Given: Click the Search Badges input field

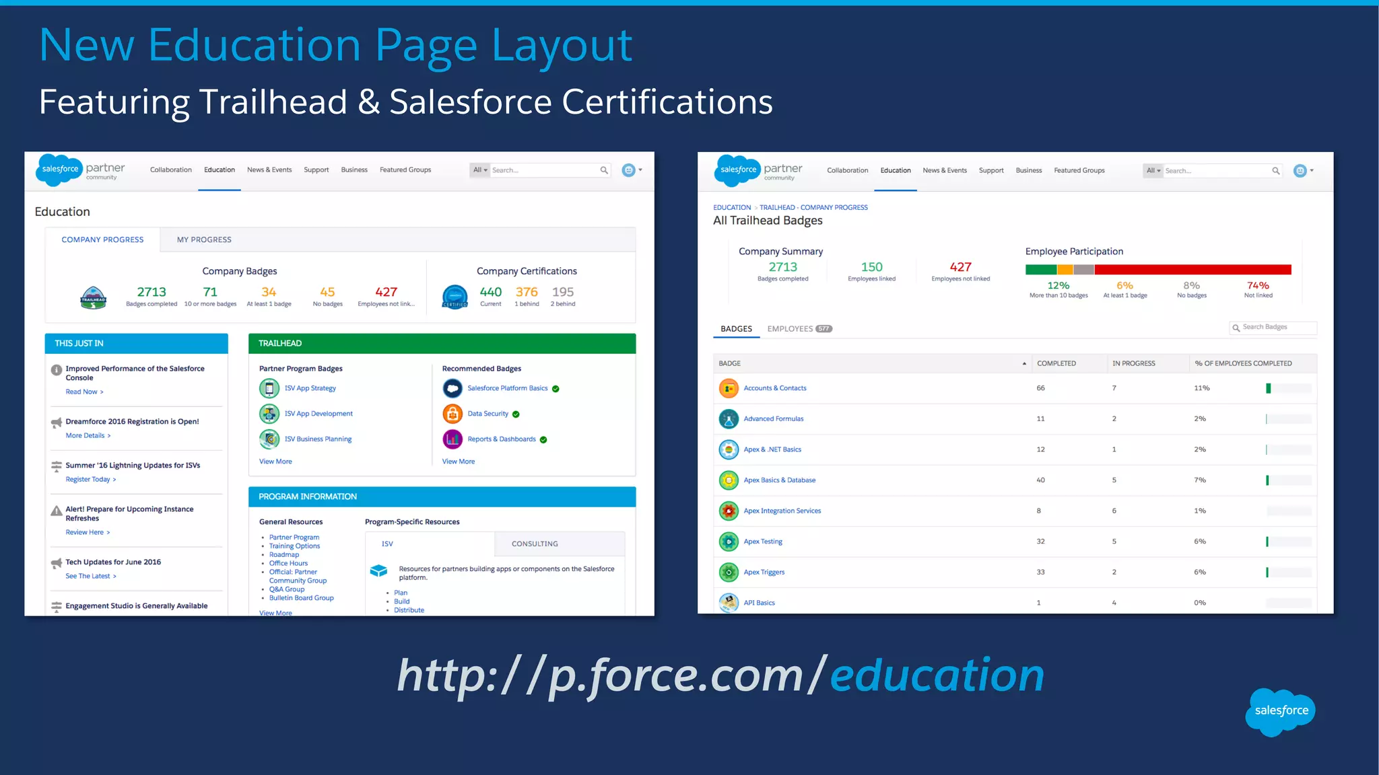Looking at the screenshot, I should (1273, 328).
